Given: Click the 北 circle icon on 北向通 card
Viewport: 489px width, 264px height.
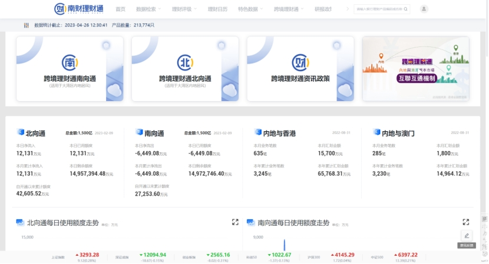Looking at the screenshot, I should point(185,62).
